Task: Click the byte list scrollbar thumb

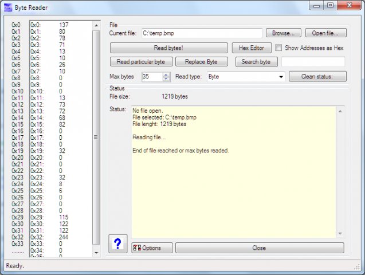Action: point(96,137)
